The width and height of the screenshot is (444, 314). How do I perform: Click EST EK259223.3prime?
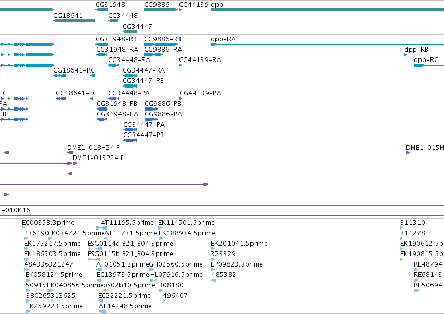pyautogui.click(x=28, y=312)
